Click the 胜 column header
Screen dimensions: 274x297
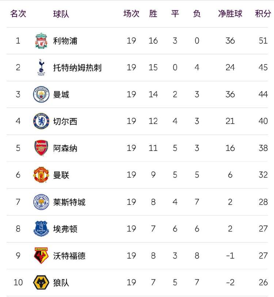[153, 13]
